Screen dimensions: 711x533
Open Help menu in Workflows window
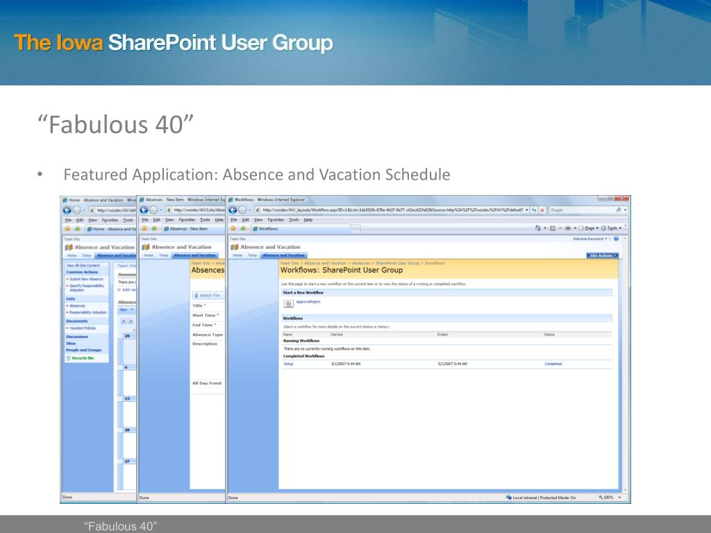click(x=308, y=220)
